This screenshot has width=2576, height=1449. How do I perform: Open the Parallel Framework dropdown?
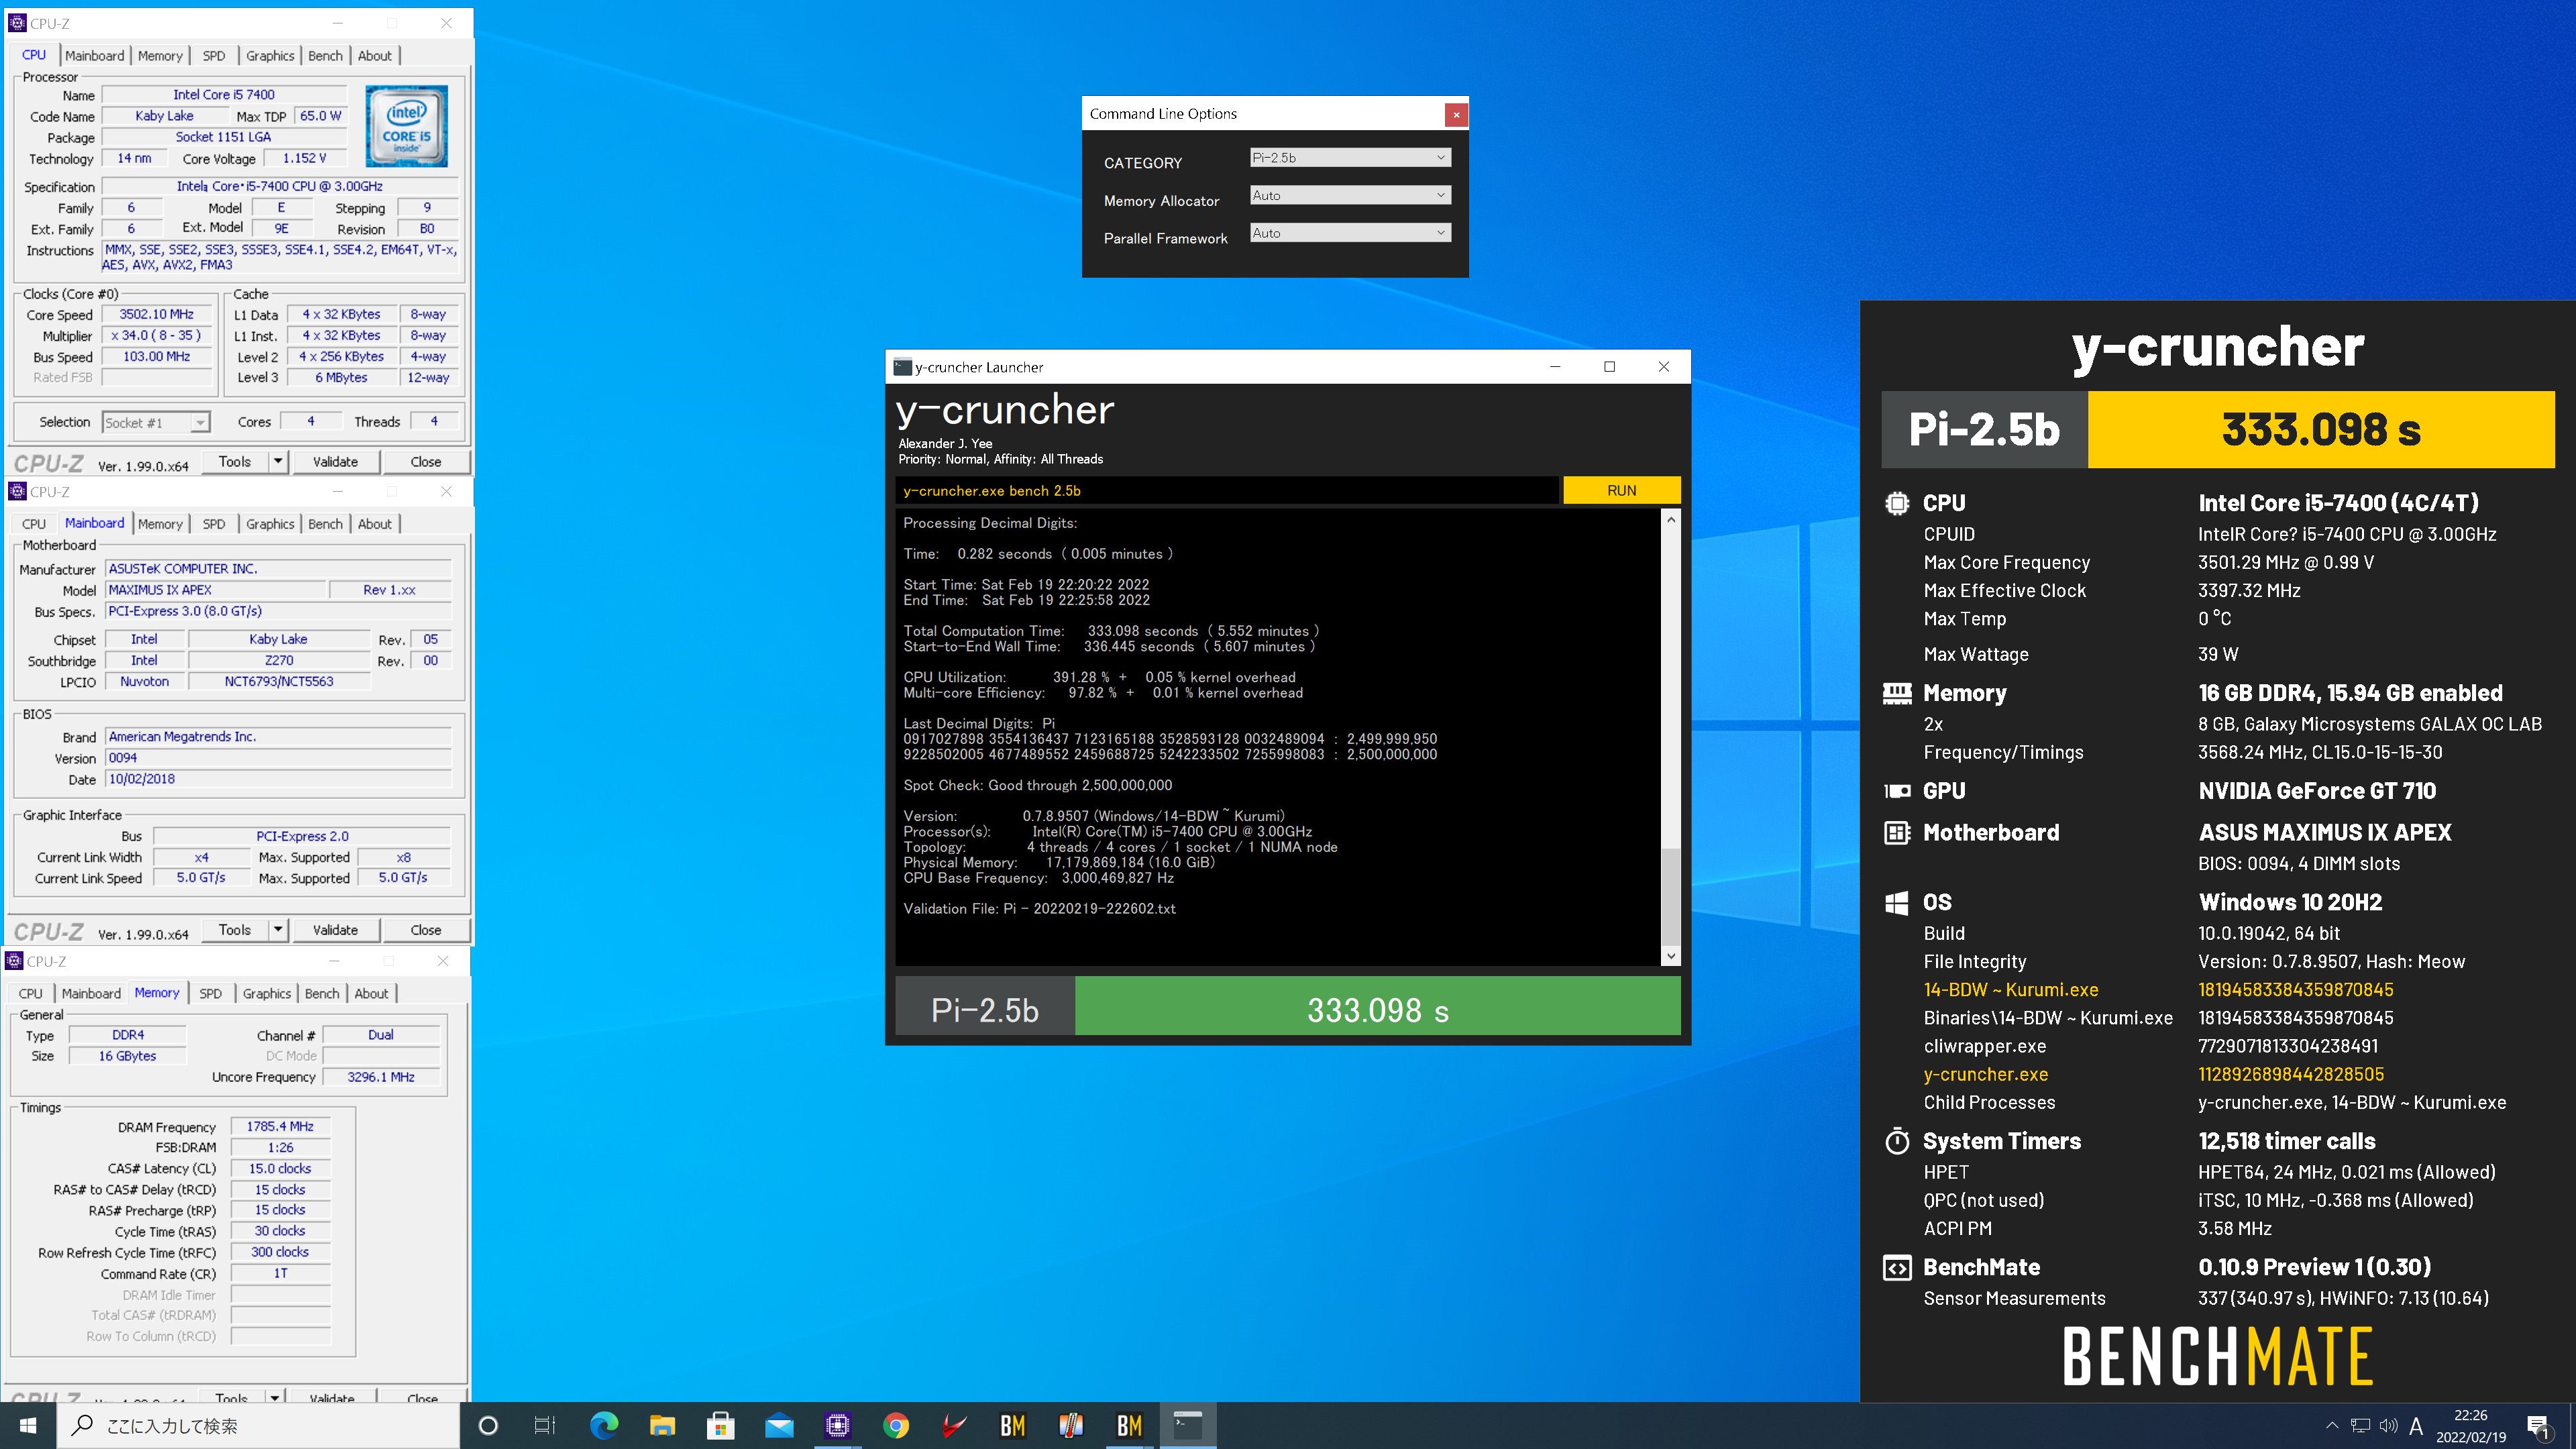point(1350,233)
